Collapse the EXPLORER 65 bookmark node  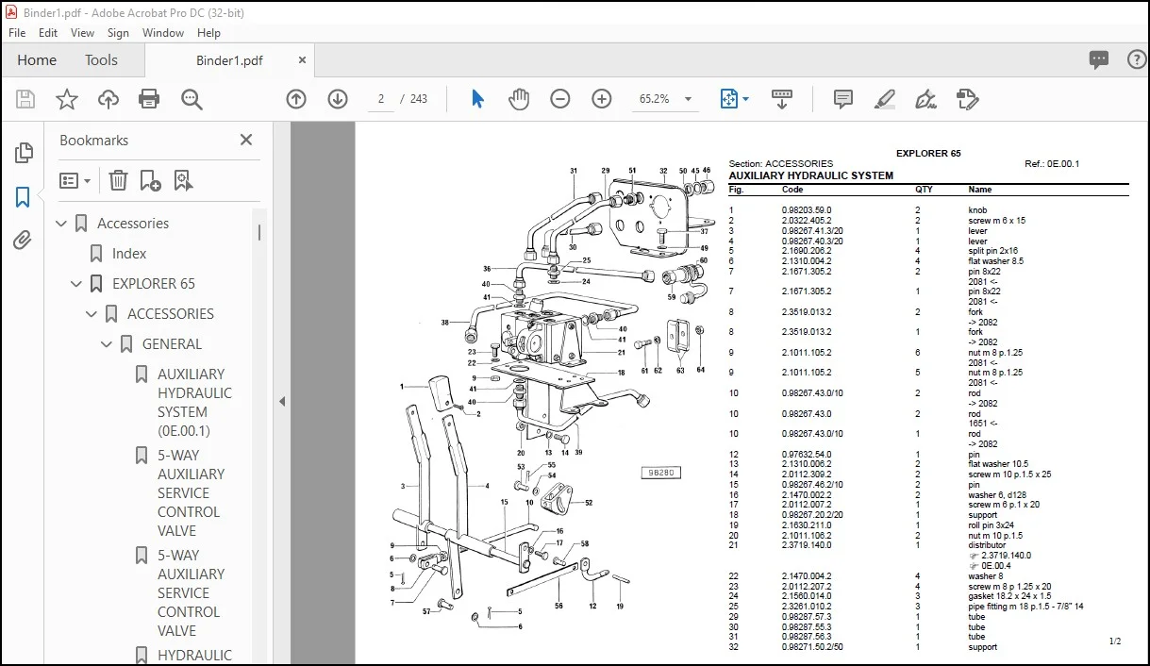[76, 284]
